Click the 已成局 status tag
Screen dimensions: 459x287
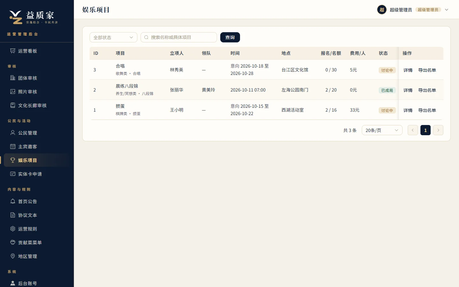(387, 90)
